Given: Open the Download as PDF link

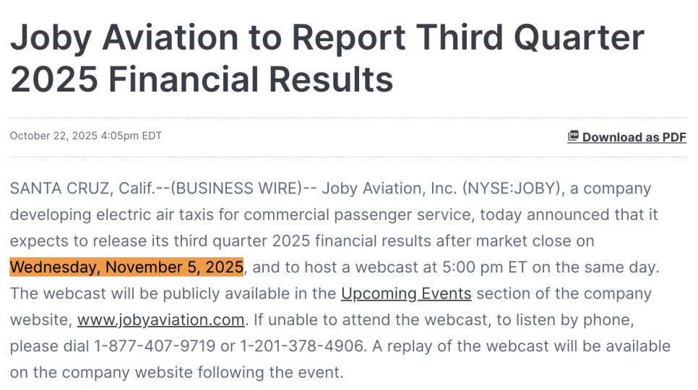Looking at the screenshot, I should point(634,137).
